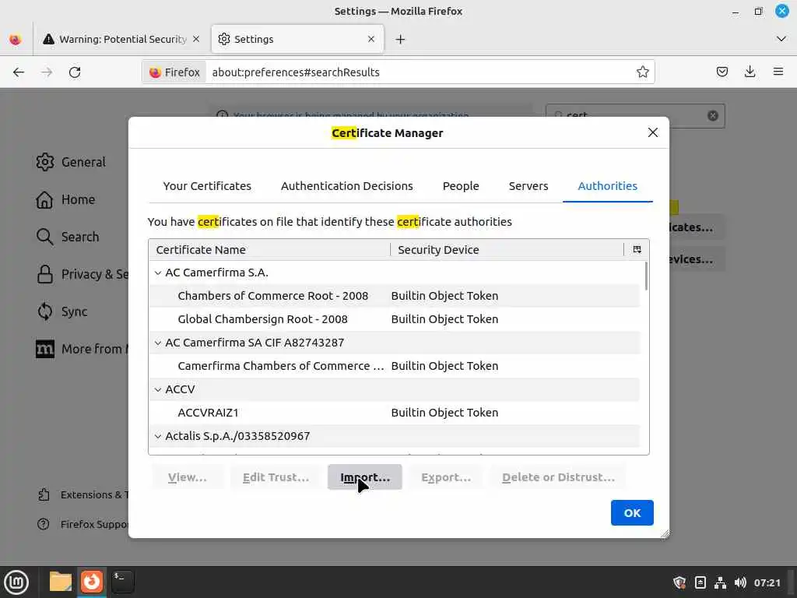Click the View... button
Screen dimensions: 797x598
(187, 477)
